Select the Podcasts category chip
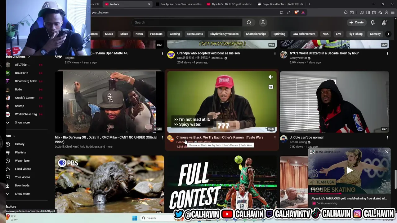Screen dimensions: 397x223 click(156, 34)
